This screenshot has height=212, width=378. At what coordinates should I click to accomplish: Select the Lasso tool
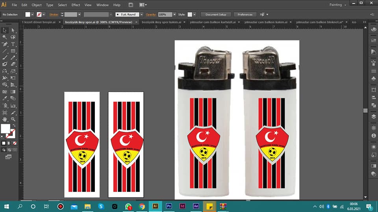[13, 37]
